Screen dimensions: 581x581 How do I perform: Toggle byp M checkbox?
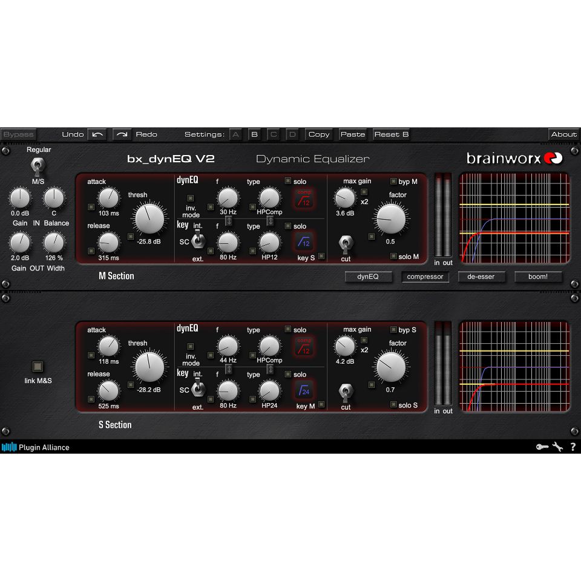click(393, 181)
